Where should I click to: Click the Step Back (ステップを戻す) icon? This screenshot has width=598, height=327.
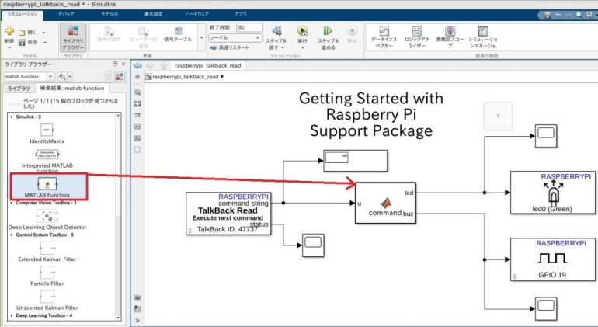click(x=276, y=33)
